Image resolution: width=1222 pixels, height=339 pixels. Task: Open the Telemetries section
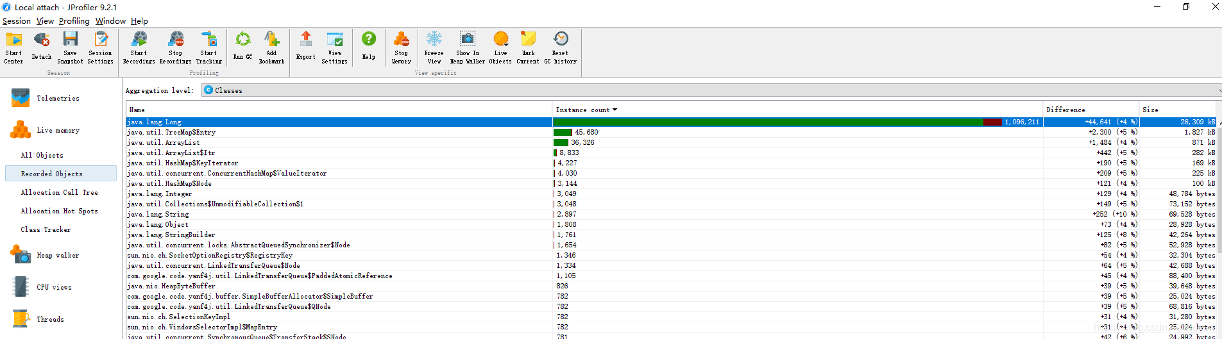coord(58,98)
